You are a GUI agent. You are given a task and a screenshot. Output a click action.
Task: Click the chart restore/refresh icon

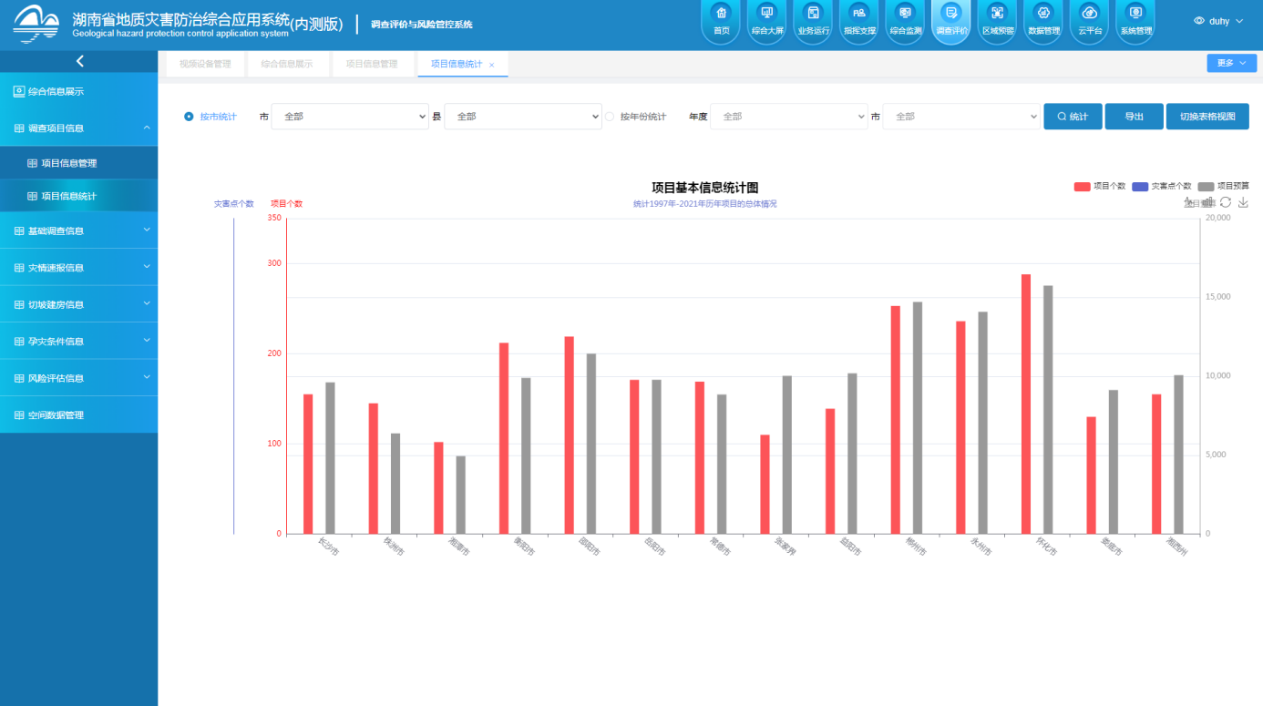(1226, 202)
